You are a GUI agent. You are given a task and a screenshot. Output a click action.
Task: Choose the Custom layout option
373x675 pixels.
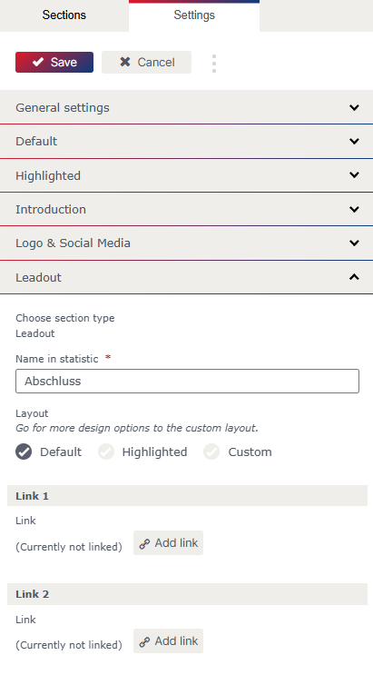pos(211,452)
